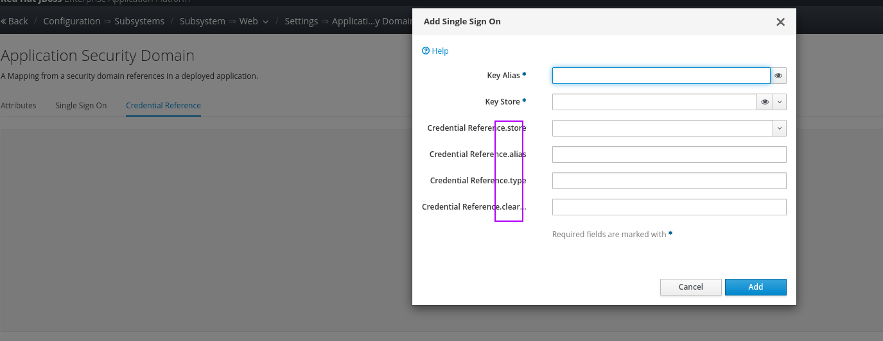The width and height of the screenshot is (883, 341).
Task: Select the Credential Reference tab
Action: coord(163,105)
